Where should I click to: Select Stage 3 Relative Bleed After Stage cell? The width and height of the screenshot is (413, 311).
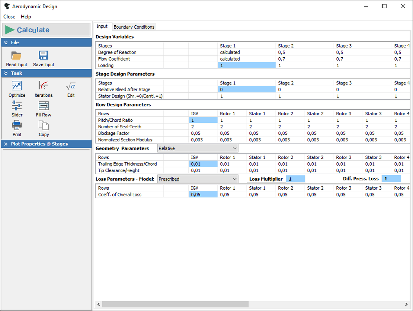tap(363, 90)
